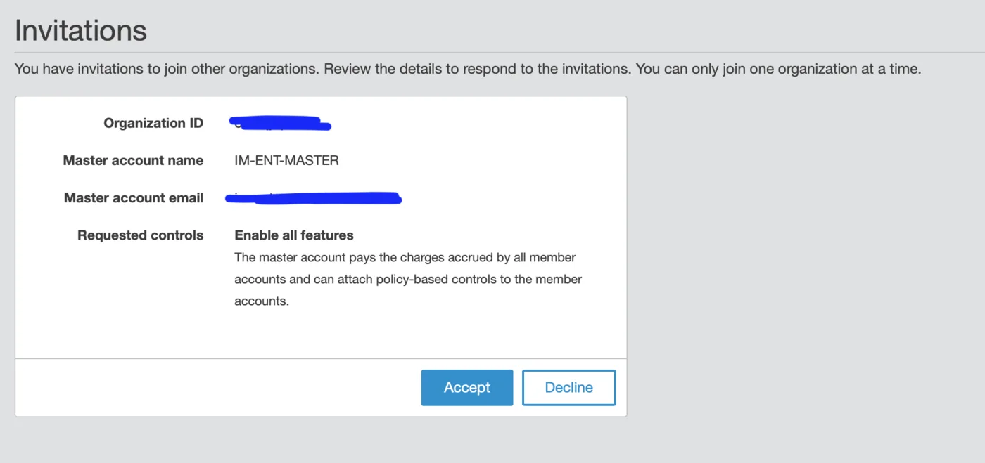Select the Requested controls label
Viewport: 985px width, 463px height.
click(x=140, y=235)
